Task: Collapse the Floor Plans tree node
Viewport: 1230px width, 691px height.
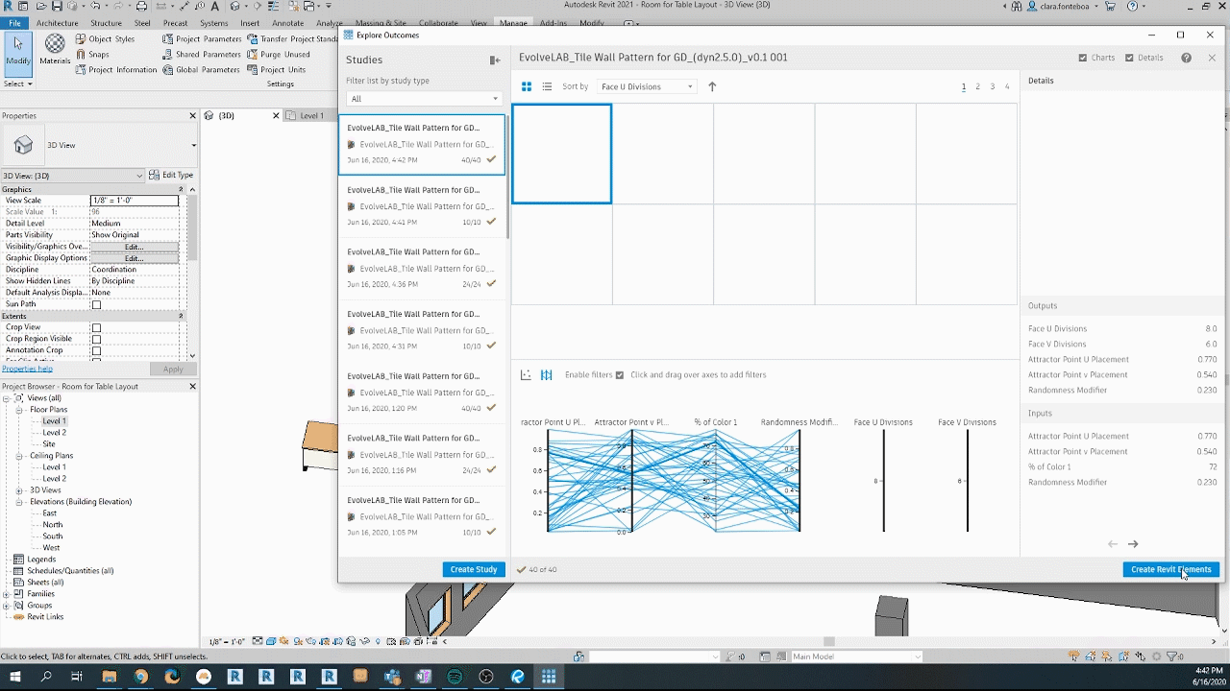Action: point(19,410)
